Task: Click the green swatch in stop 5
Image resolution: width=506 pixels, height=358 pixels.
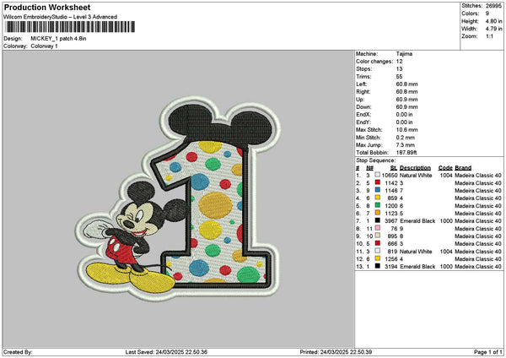Action: click(377, 205)
